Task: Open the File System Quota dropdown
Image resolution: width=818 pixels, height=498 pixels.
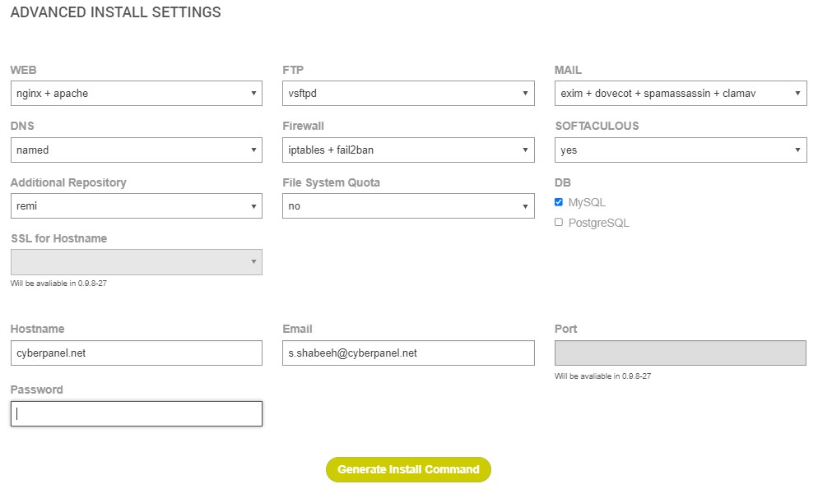Action: click(x=408, y=205)
